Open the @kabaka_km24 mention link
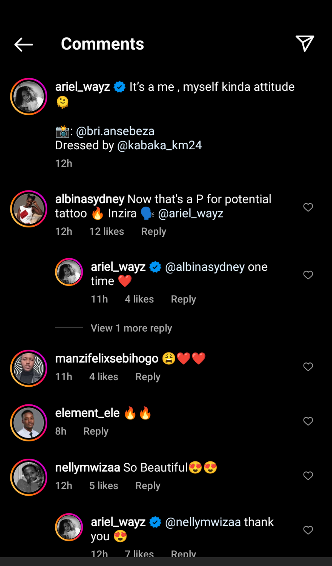The image size is (332, 566). point(159,145)
